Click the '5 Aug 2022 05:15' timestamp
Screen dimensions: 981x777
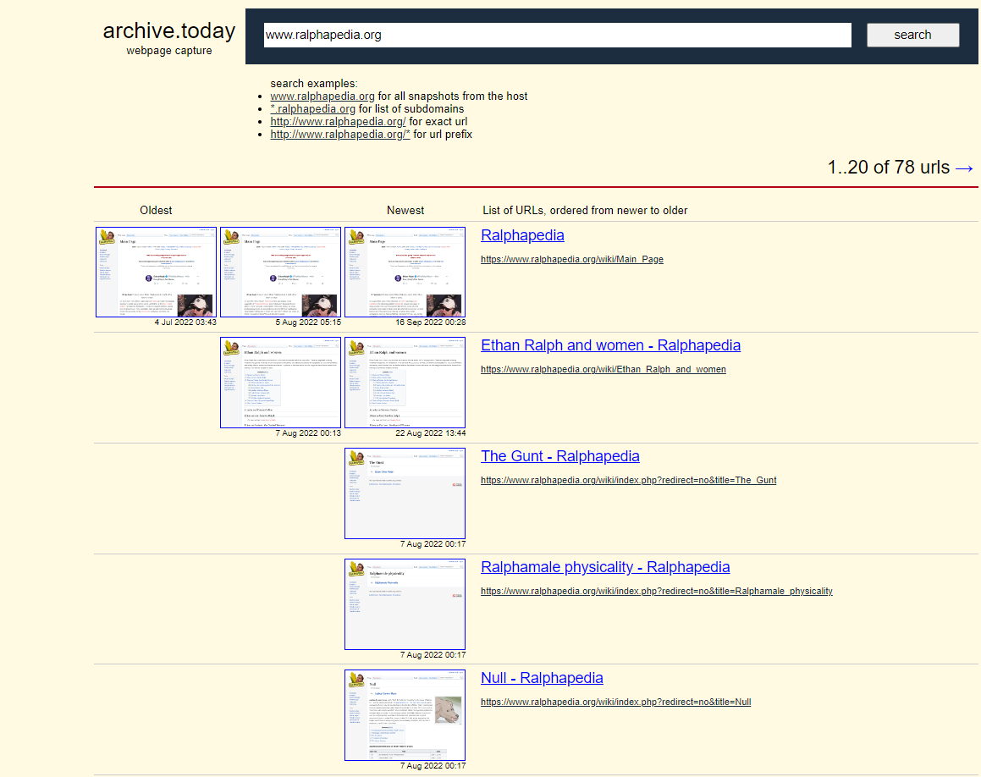point(308,322)
